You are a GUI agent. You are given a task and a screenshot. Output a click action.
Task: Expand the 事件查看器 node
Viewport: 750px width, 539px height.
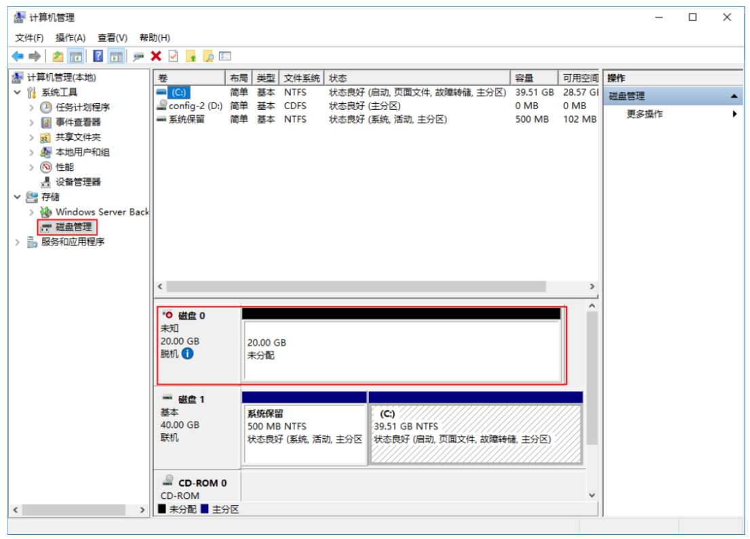coord(32,123)
